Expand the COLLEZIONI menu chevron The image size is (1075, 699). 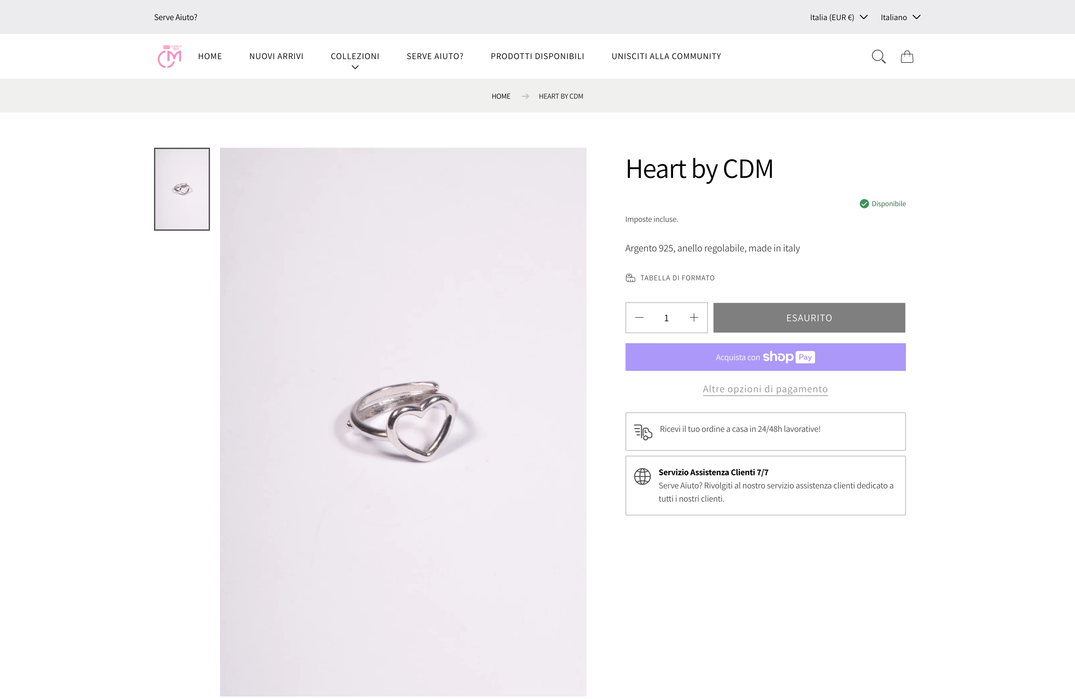point(355,67)
